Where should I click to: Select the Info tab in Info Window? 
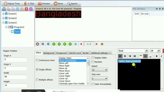coord(137,14)
